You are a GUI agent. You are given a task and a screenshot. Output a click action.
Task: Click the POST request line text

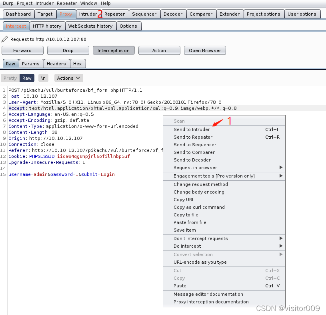pyautogui.click(x=75, y=90)
